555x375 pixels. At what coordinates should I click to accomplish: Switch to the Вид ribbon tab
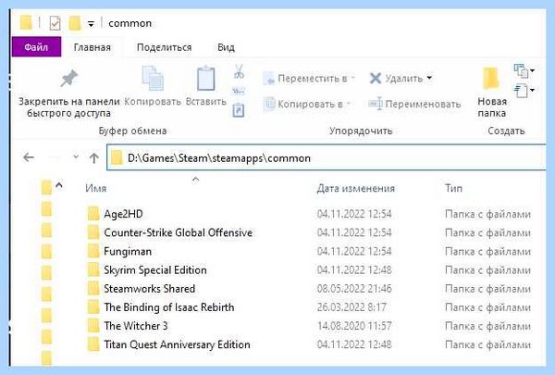(227, 47)
